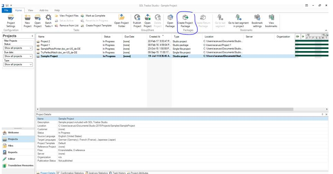Open the Help ribbon tab
This screenshot has height=174, width=333.
point(57,10)
